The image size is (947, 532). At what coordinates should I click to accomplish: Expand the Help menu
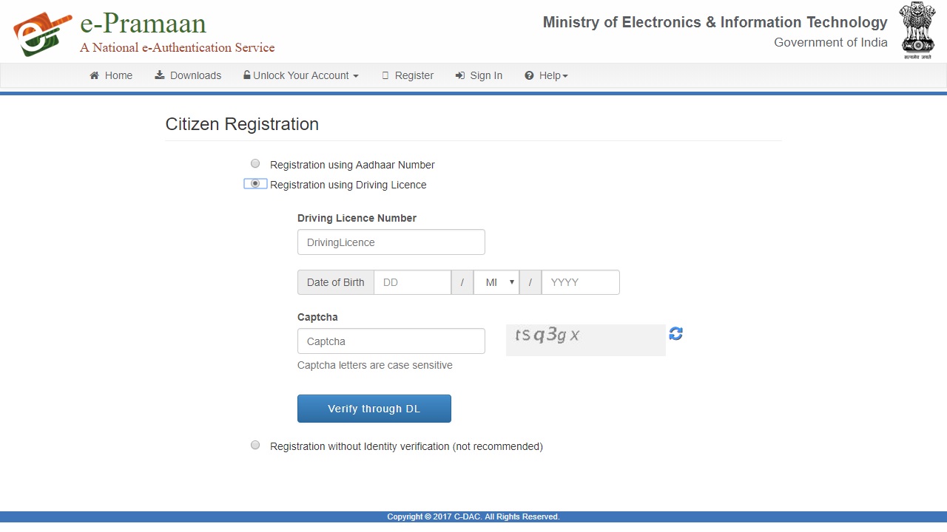tap(546, 75)
